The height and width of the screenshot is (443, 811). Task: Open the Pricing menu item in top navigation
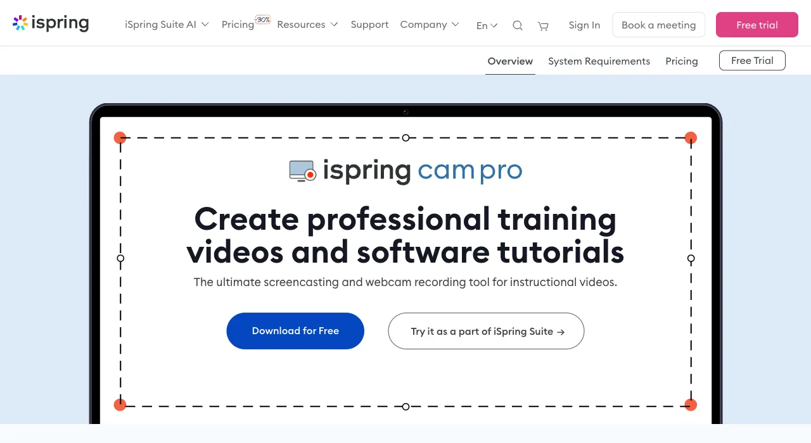(x=238, y=25)
